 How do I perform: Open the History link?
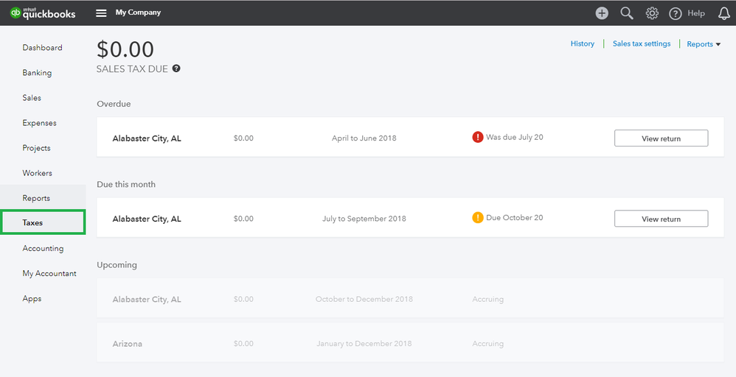(582, 44)
